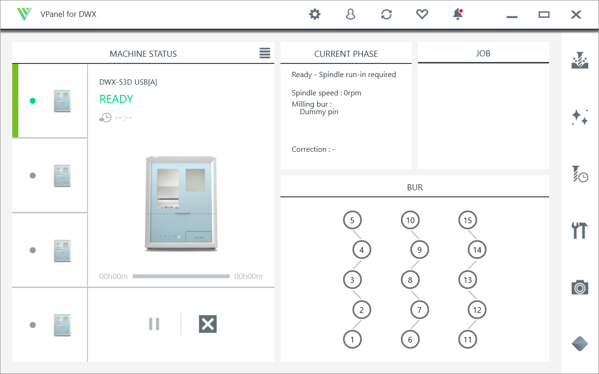599x374 pixels.
Task: Click the CURRENT PHASE header
Action: coord(346,54)
